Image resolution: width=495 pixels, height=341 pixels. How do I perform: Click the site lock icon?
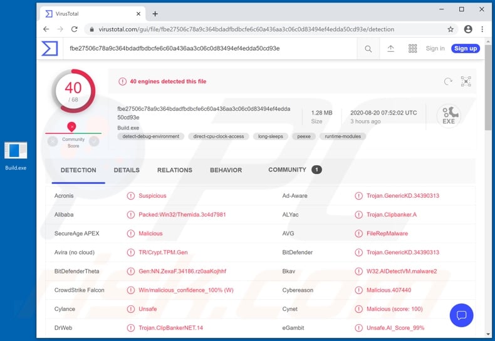pyautogui.click(x=92, y=29)
